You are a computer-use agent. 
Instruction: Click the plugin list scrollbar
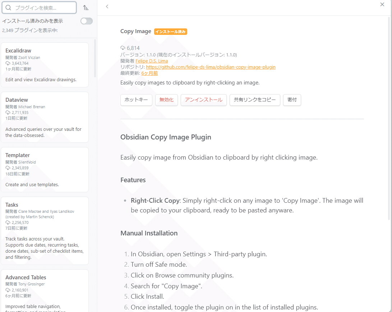[x=95, y=58]
